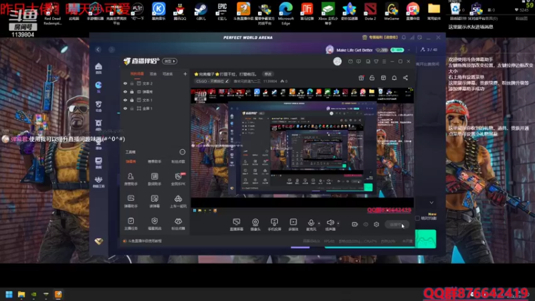Expand the chevron in the Perfect World Arena right panel
This screenshot has width=535, height=301.
pos(431,203)
